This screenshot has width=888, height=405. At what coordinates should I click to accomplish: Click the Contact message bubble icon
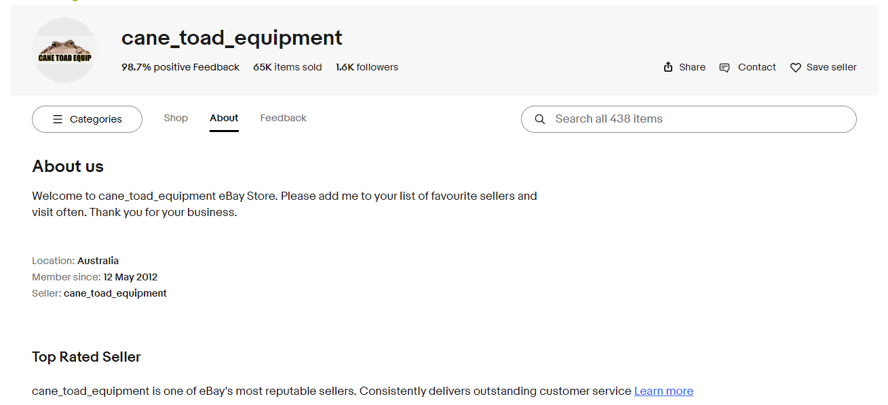[725, 68]
